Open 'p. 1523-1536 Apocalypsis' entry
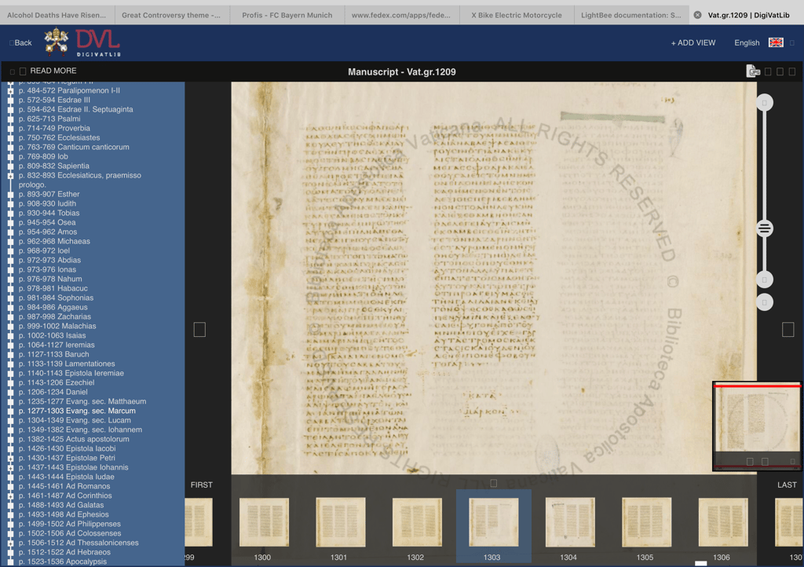The image size is (804, 567). (63, 562)
